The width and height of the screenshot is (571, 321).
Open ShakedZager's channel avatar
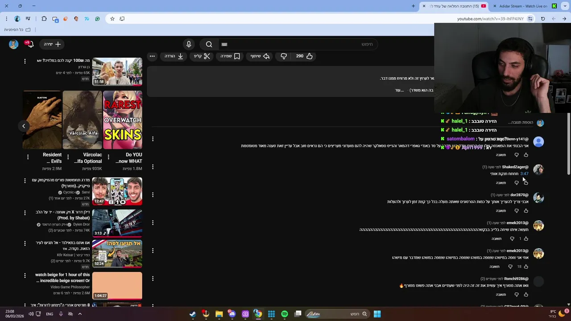[x=538, y=170]
